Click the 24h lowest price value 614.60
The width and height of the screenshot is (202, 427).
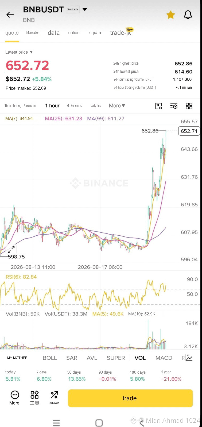[184, 72]
